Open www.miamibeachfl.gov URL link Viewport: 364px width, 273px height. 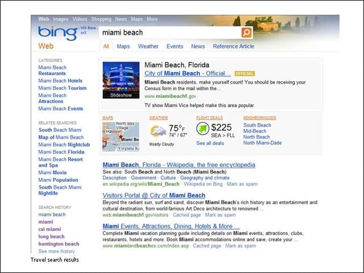point(170,96)
